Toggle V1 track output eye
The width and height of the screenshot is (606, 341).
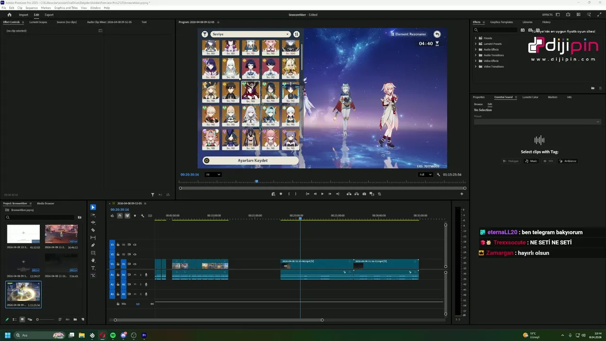click(x=134, y=264)
